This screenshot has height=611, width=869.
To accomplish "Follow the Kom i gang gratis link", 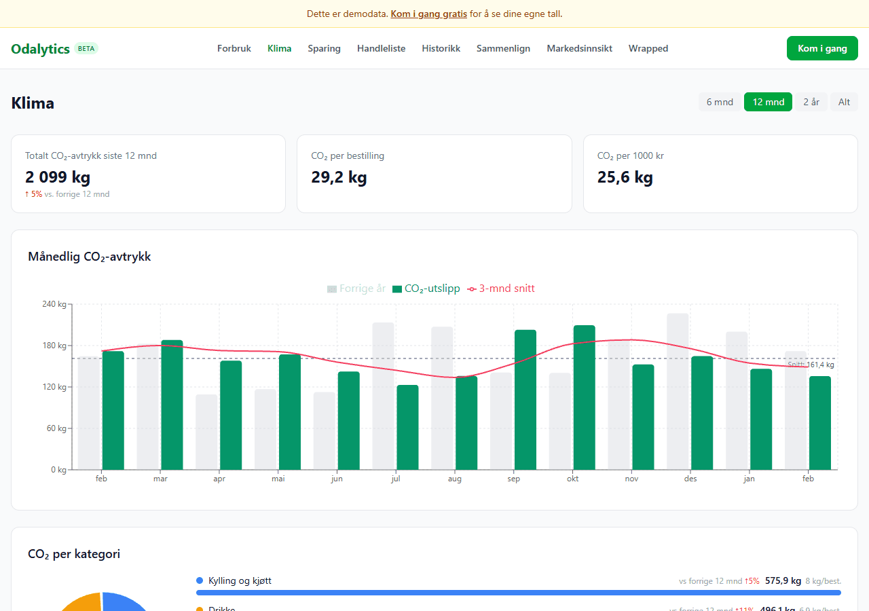I will pos(428,14).
